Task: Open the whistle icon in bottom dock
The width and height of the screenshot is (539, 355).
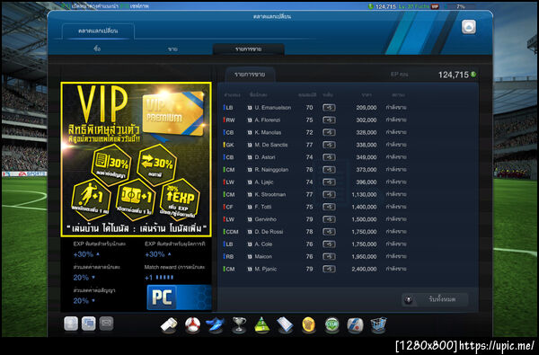Action: click(169, 324)
